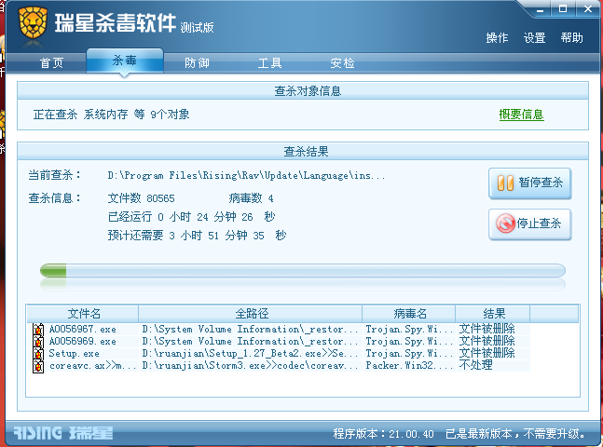Stop scan with 停止查杀 button

[x=530, y=224]
